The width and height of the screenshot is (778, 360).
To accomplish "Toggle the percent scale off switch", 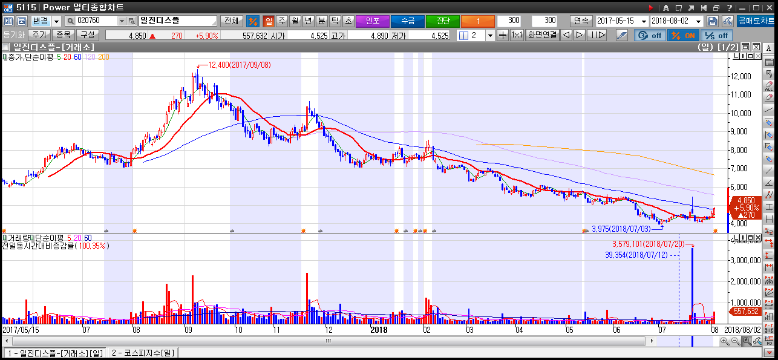I will [x=716, y=35].
